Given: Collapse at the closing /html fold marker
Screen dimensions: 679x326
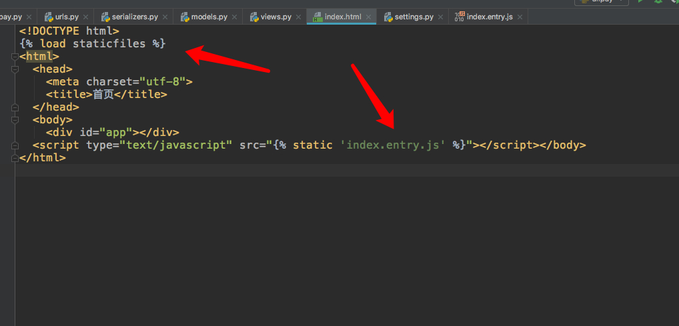Looking at the screenshot, I should (15, 157).
